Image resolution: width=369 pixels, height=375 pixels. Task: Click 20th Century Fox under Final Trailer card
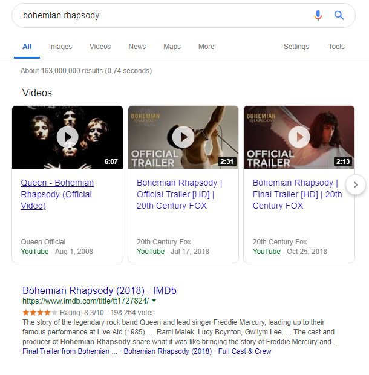coord(280,242)
